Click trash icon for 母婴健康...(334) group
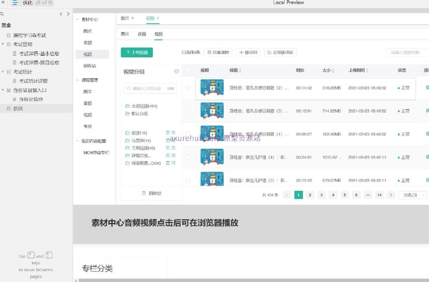 point(168,163)
